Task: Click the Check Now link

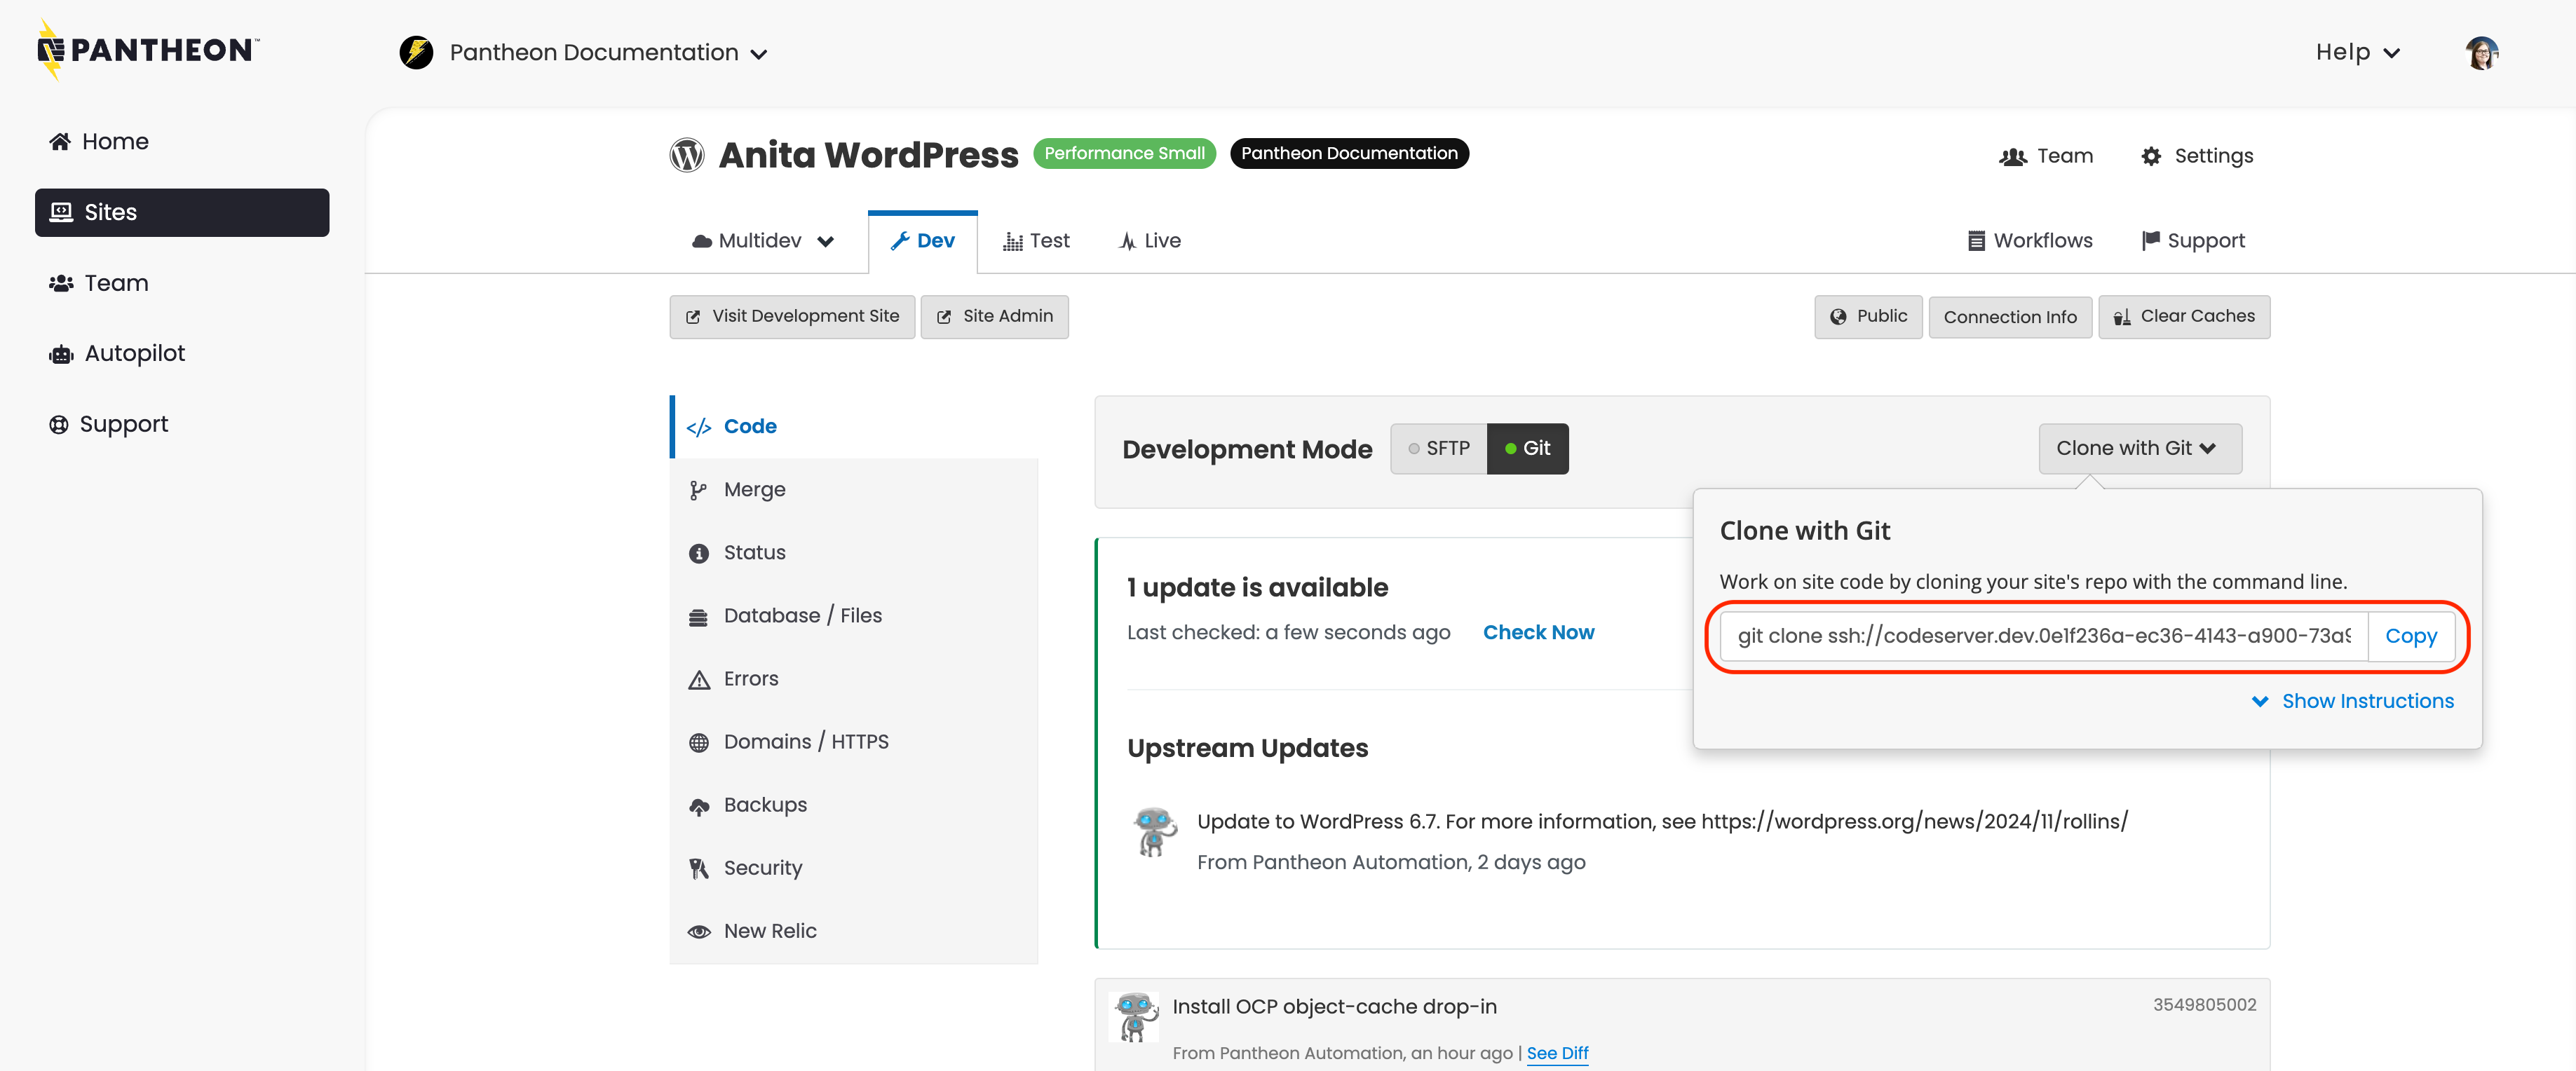Action: (x=1538, y=632)
